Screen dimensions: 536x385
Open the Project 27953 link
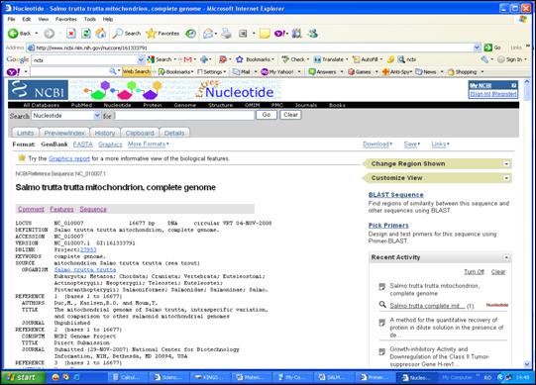88,249
